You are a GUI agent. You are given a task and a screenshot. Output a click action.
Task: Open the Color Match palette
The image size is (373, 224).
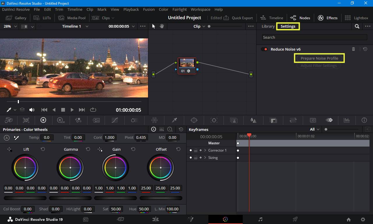point(26,120)
